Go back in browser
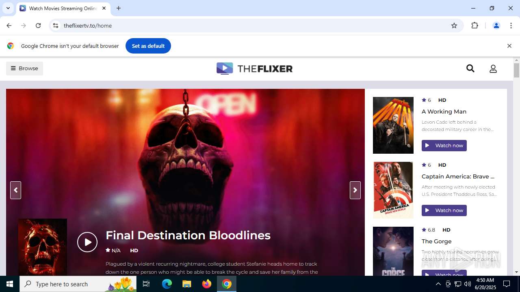This screenshot has width=520, height=292. point(9,26)
